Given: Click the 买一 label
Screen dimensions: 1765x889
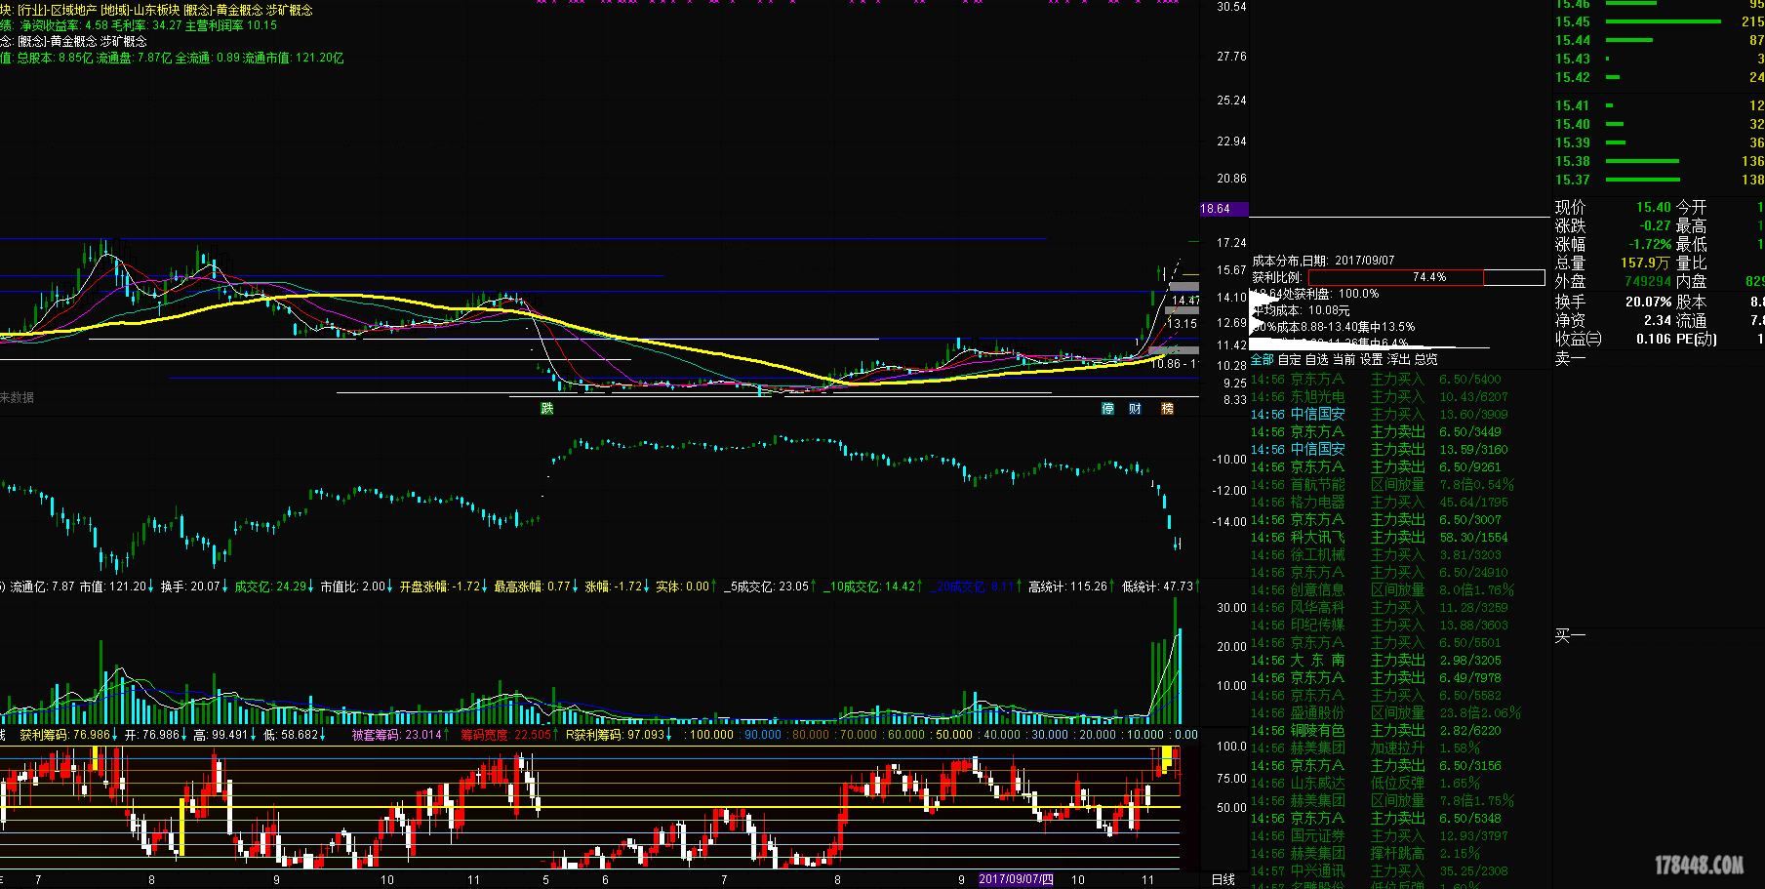Looking at the screenshot, I should coord(1570,635).
